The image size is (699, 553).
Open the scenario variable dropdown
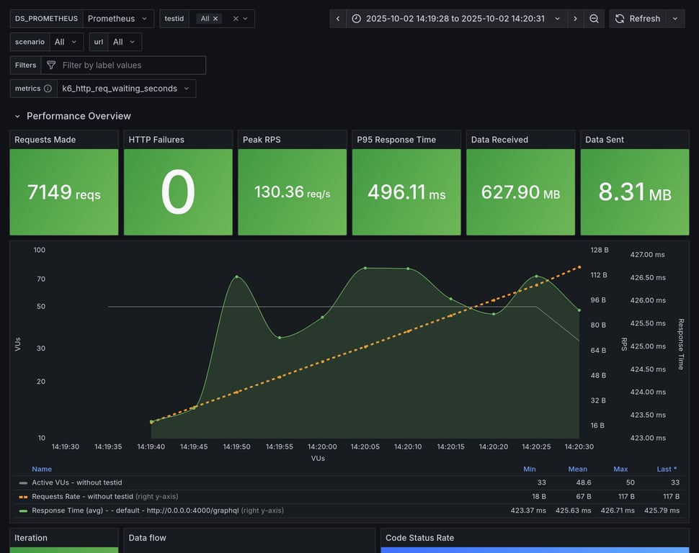pyautogui.click(x=65, y=42)
